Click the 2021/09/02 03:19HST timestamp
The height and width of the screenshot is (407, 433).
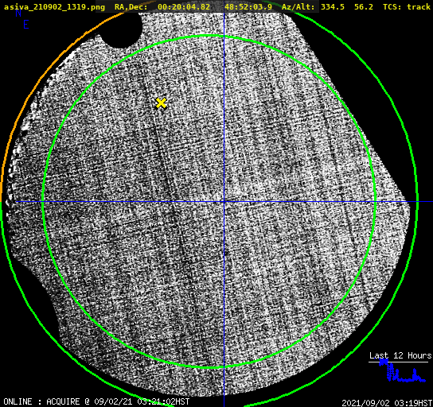point(387,402)
